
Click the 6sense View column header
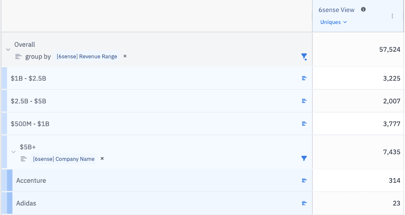336,10
